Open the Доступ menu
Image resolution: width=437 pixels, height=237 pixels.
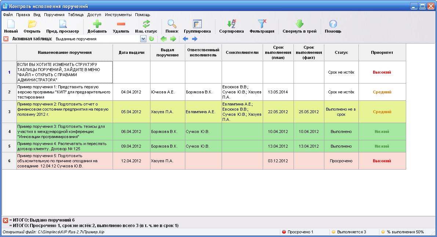pyautogui.click(x=94, y=15)
